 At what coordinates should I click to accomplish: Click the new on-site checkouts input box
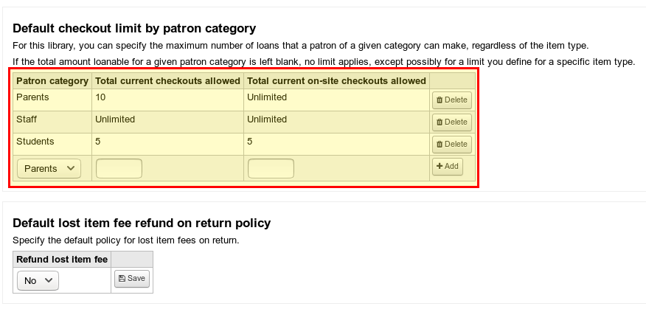pyautogui.click(x=271, y=169)
